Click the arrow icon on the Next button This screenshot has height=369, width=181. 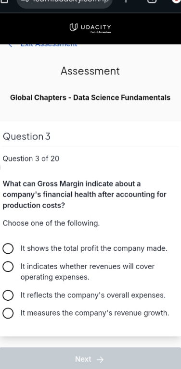100,359
